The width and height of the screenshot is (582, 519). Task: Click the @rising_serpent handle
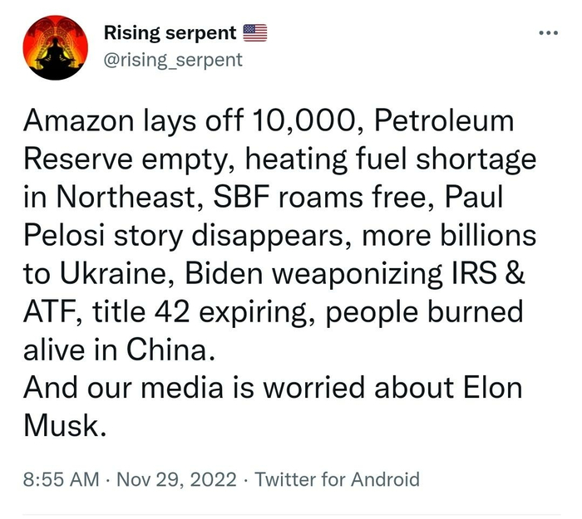[173, 59]
